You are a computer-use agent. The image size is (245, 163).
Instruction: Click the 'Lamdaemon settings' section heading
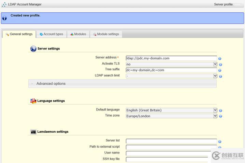point(53,132)
